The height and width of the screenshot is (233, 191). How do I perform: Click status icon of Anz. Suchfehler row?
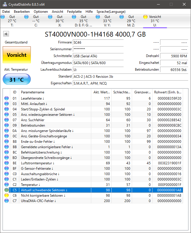click(x=7, y=120)
